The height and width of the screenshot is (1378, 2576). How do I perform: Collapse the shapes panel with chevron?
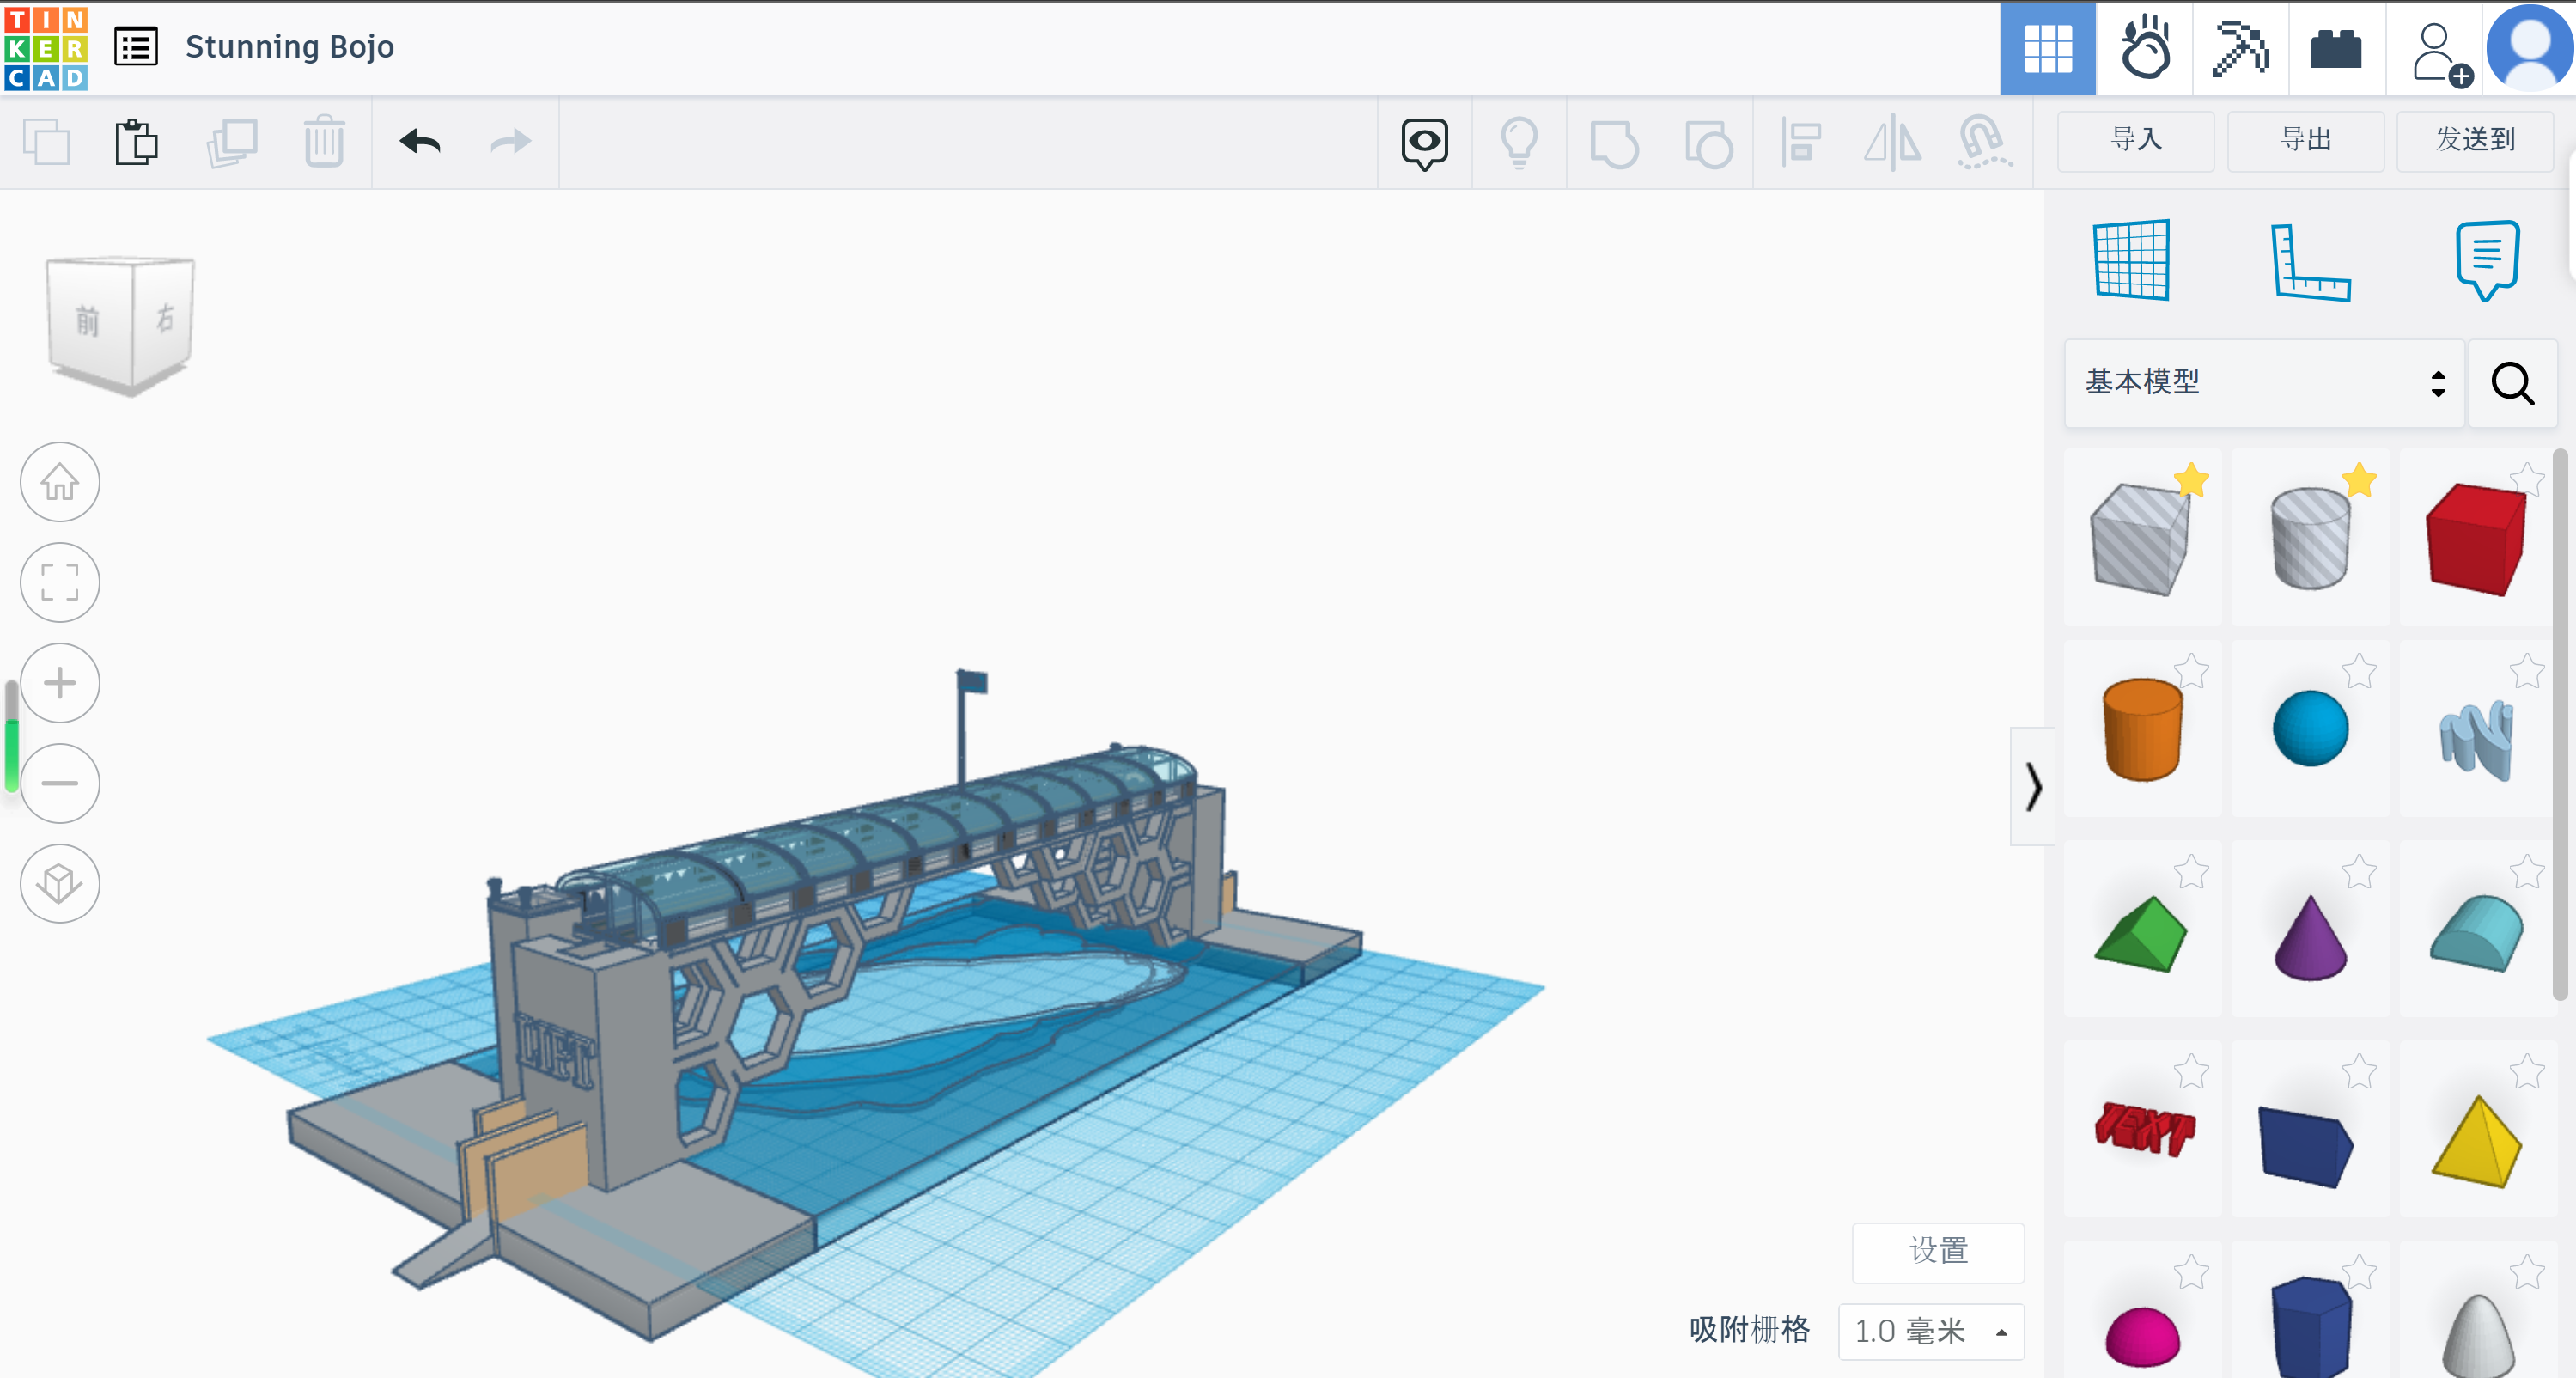(x=2032, y=787)
